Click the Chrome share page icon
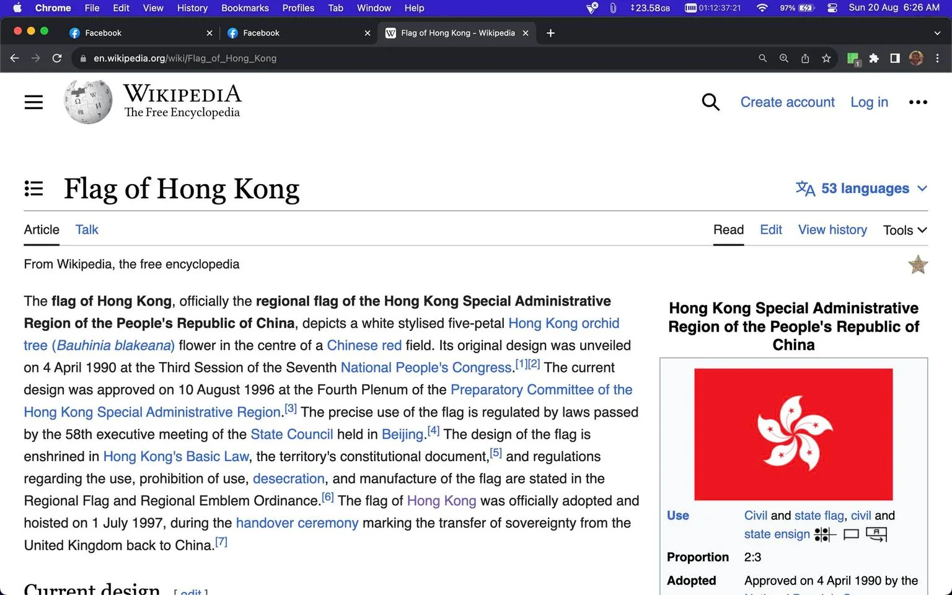952x595 pixels. pyautogui.click(x=805, y=58)
